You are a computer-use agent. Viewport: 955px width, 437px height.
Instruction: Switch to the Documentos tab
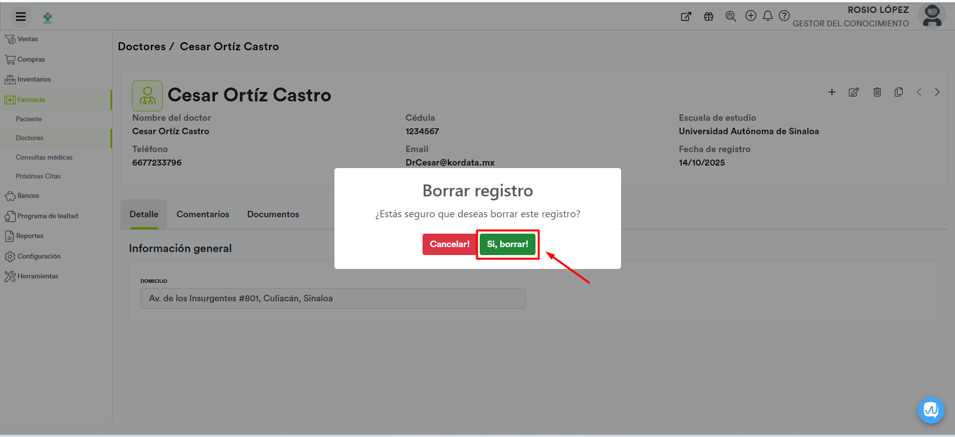coord(273,214)
